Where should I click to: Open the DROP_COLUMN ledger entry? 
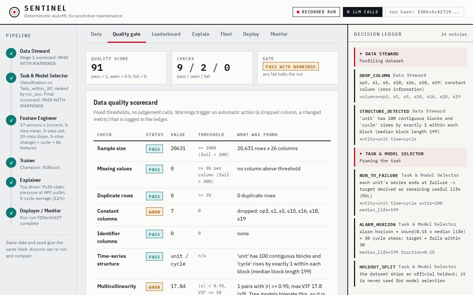tap(411, 86)
